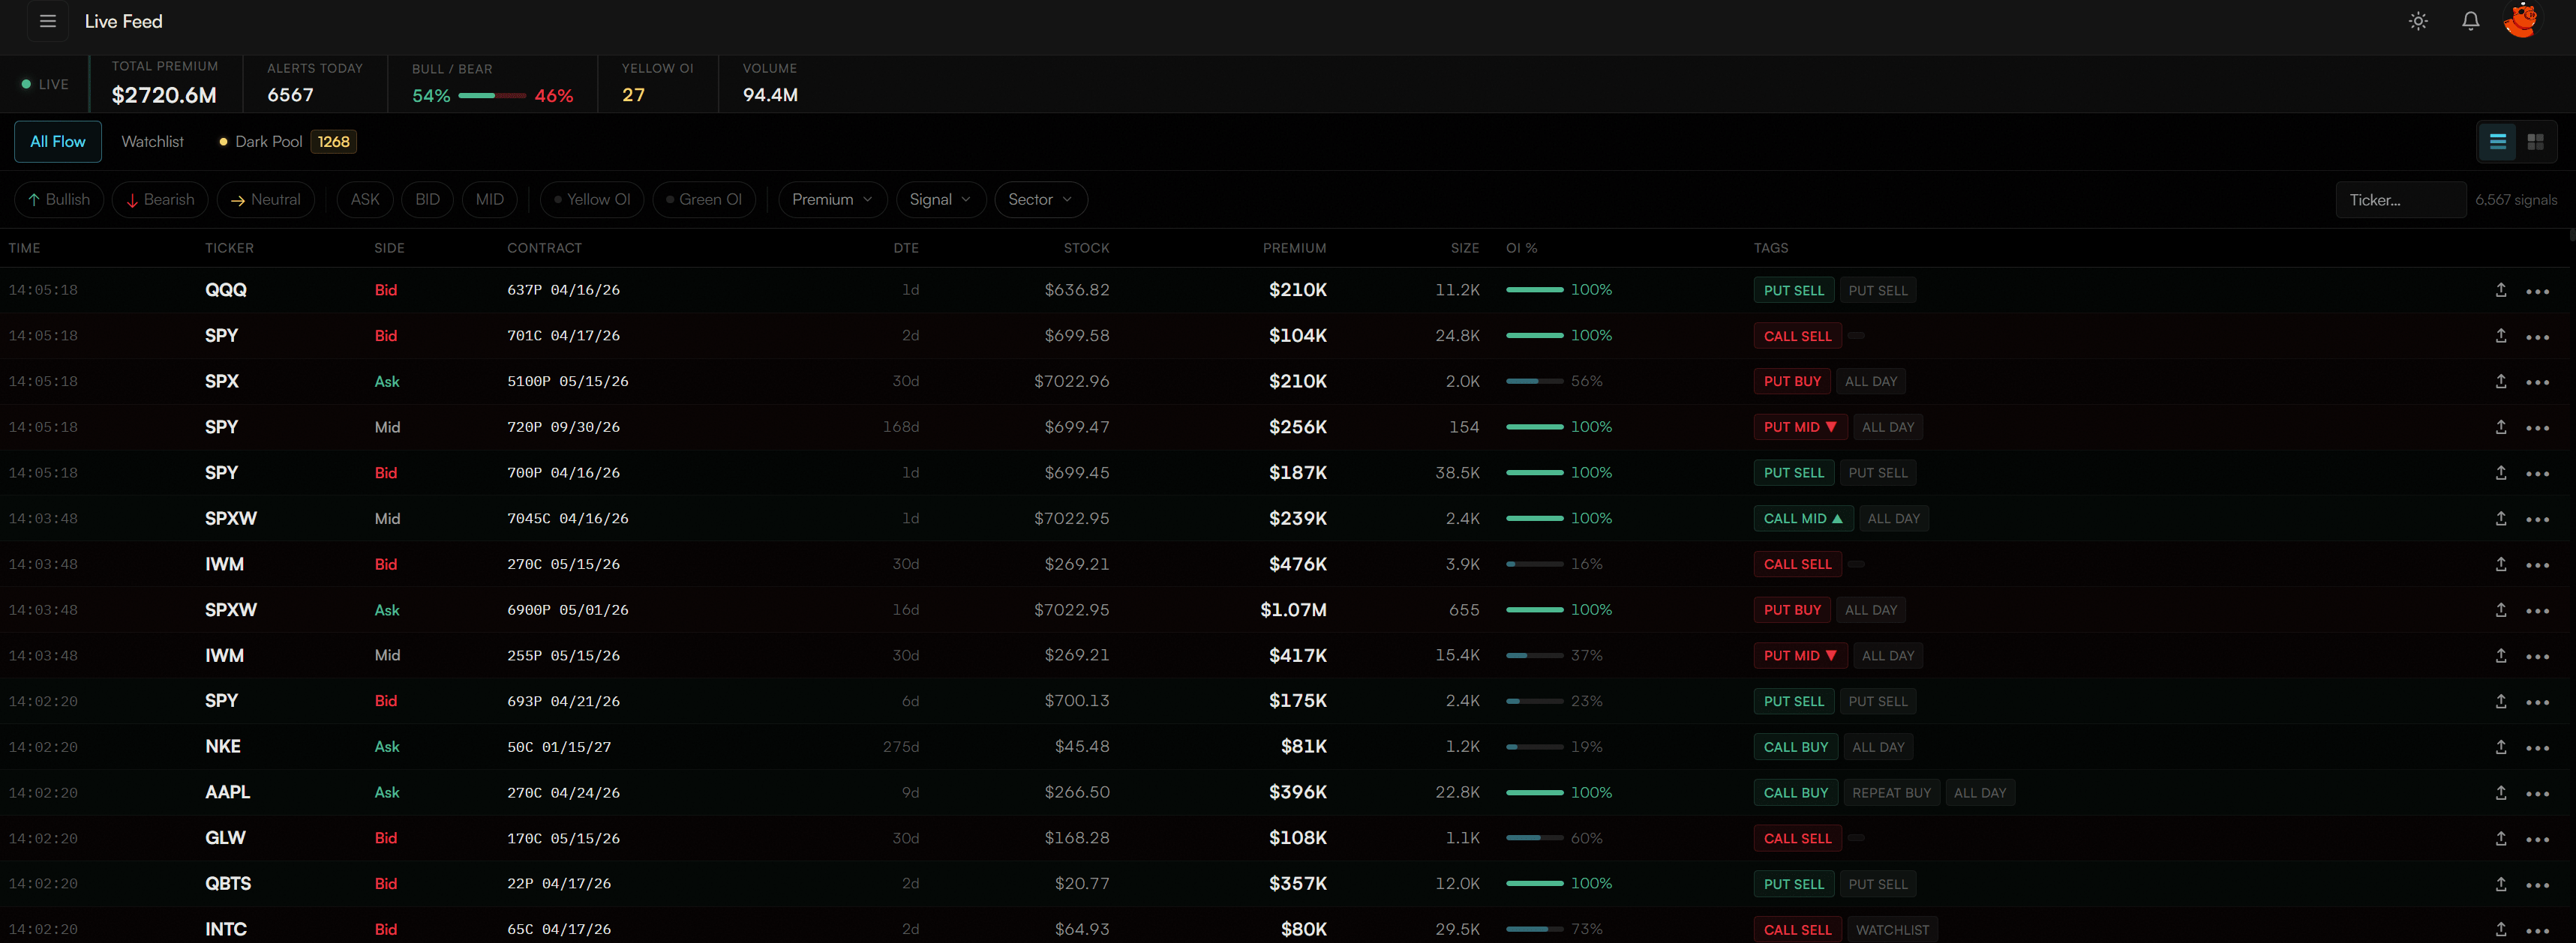Open the hamburger navigation menu

(x=47, y=21)
